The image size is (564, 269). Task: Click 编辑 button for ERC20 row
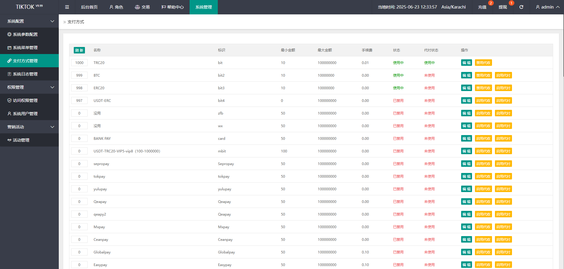466,88
